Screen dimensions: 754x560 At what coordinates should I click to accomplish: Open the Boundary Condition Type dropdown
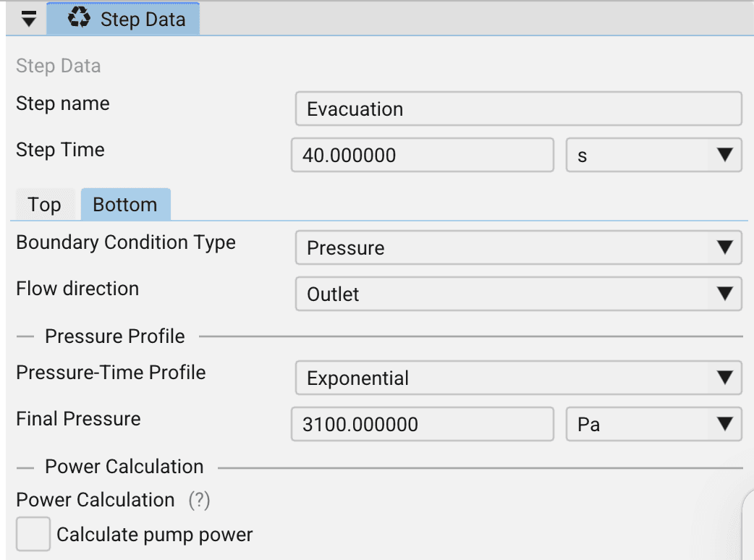518,248
